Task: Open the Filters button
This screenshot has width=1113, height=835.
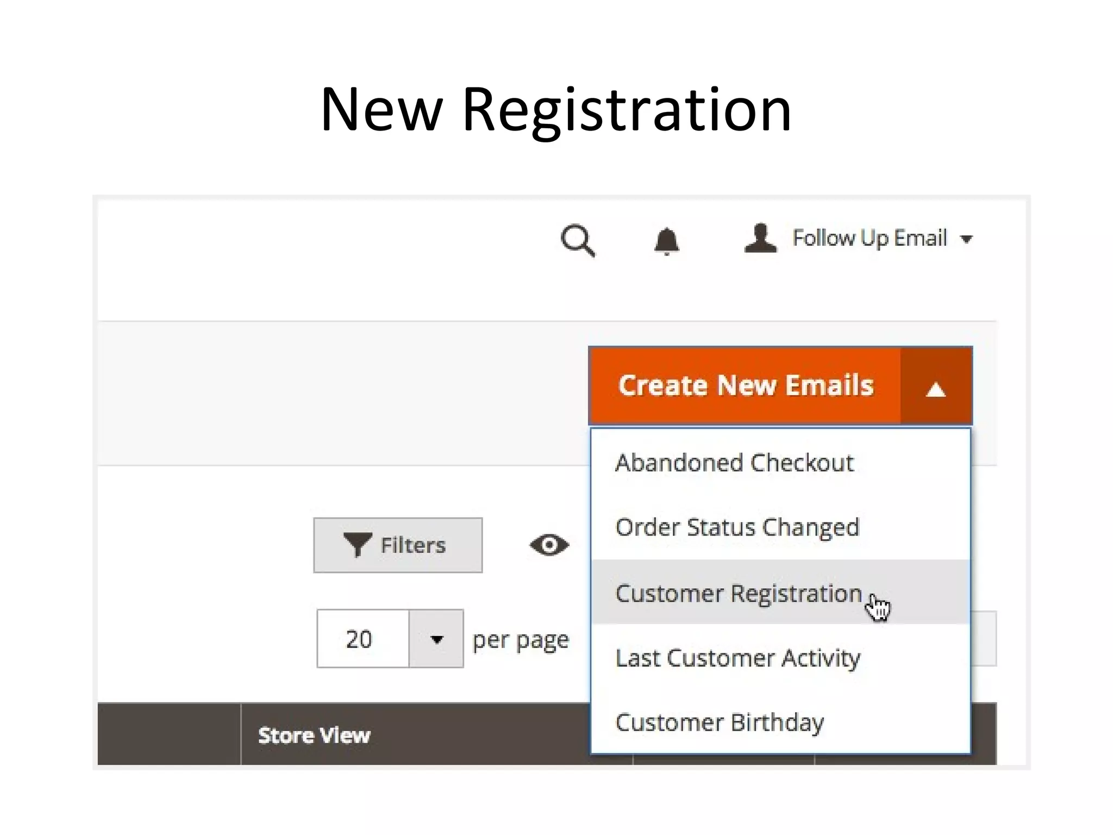Action: (398, 545)
